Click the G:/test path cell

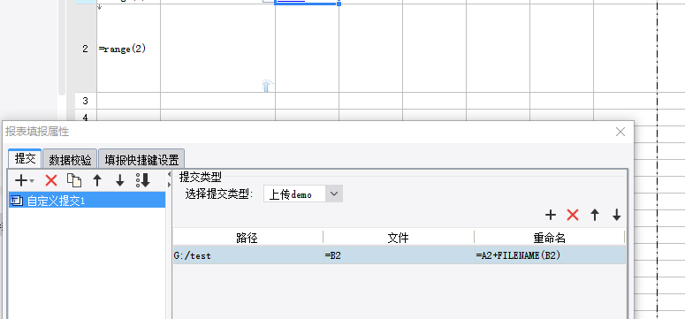point(248,255)
